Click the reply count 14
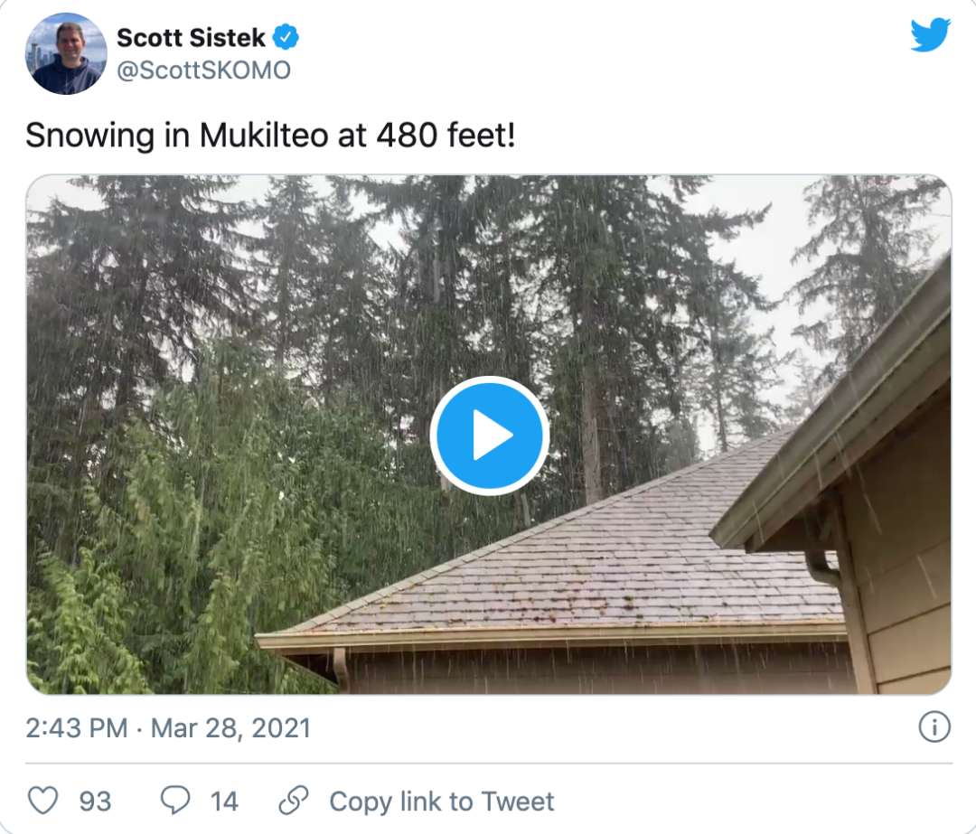The width and height of the screenshot is (976, 834). click(224, 801)
